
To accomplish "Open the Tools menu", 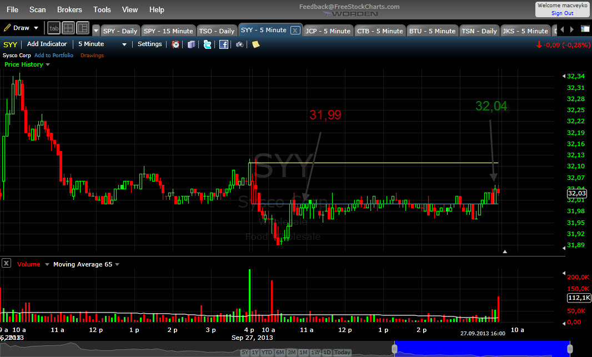I will coord(102,9).
